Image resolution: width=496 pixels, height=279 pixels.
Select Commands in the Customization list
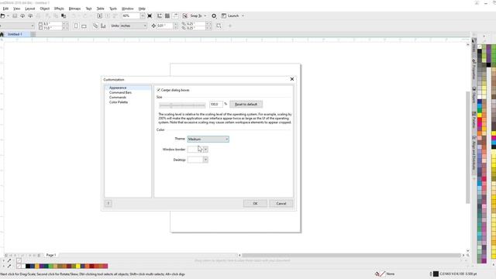point(117,98)
